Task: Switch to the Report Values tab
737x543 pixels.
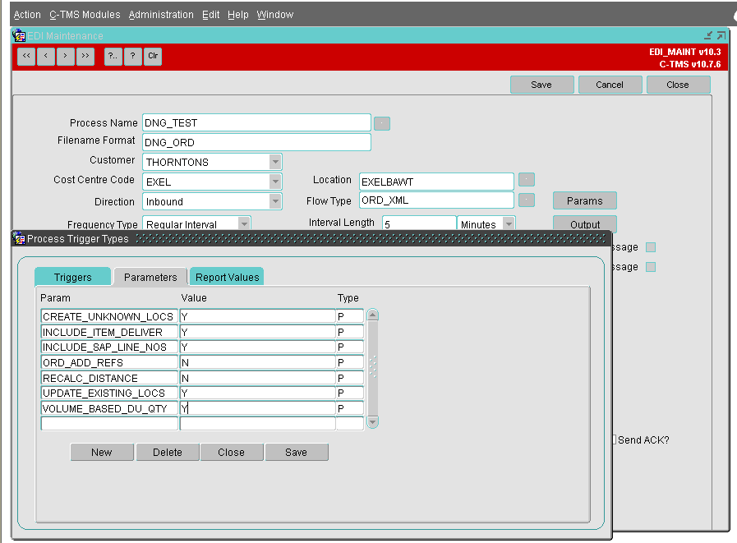Action: pyautogui.click(x=227, y=277)
